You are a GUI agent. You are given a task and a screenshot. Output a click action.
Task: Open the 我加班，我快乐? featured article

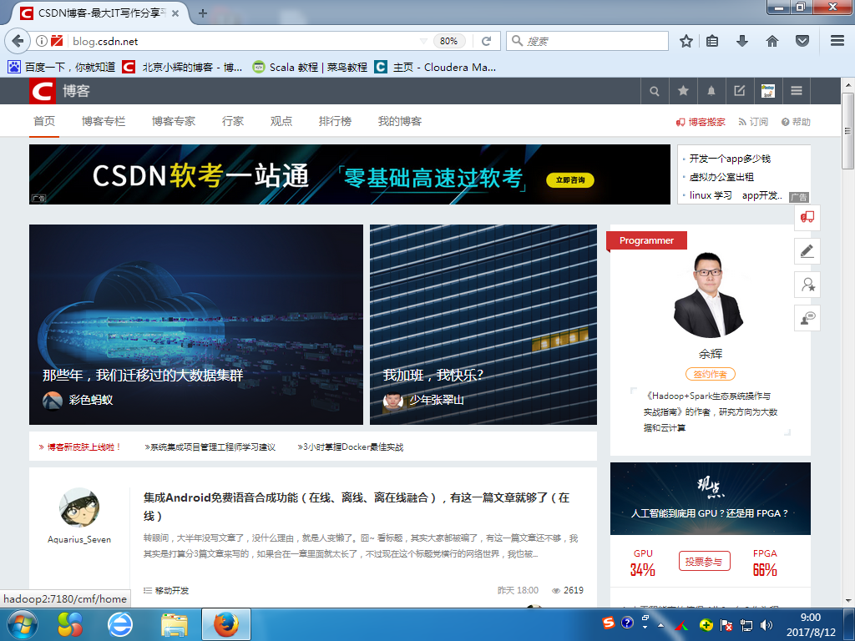433,376
